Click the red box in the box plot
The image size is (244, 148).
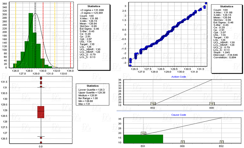[41, 112]
